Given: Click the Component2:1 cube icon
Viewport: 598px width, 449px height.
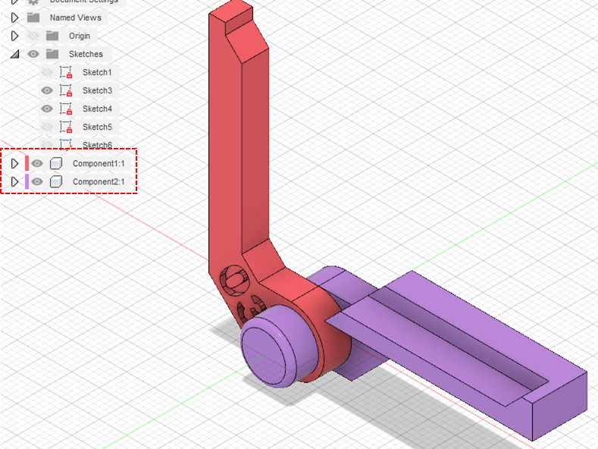Looking at the screenshot, I should 55,182.
